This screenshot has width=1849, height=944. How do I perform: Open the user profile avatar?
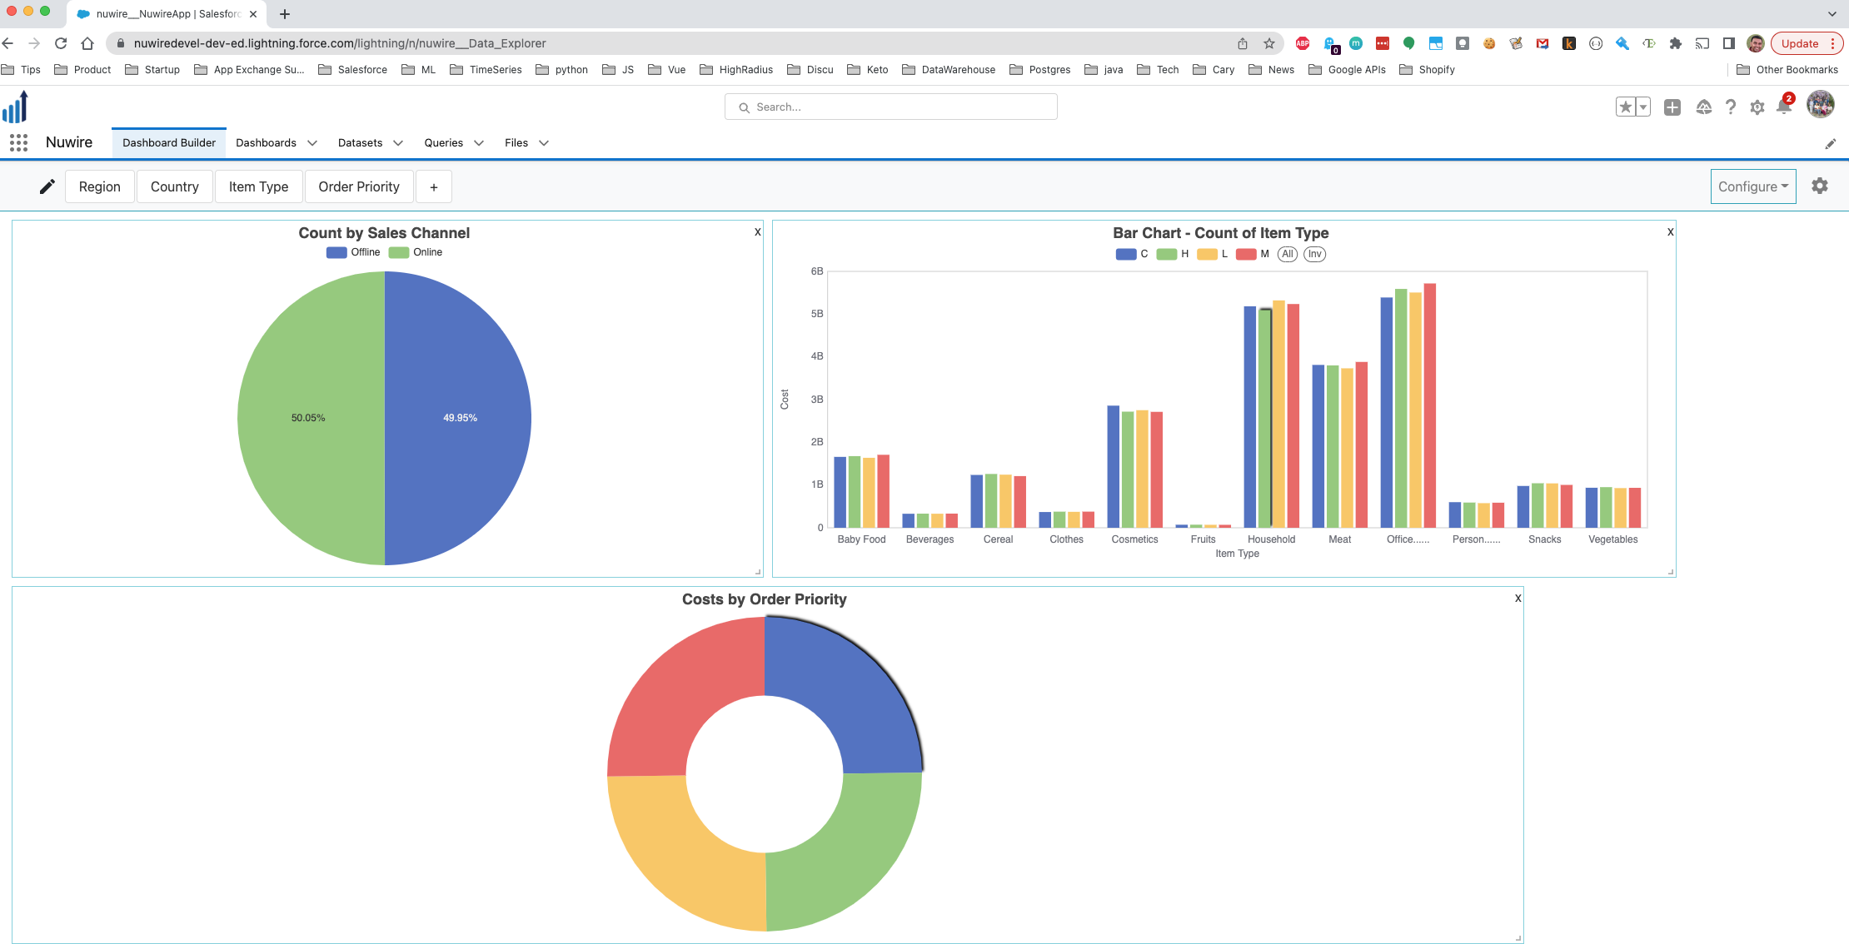tap(1820, 105)
